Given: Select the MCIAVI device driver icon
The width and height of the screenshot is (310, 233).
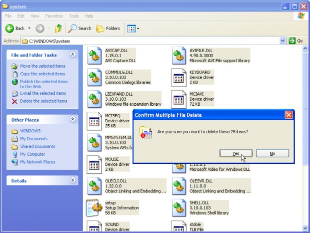Looking at the screenshot, I should coord(179,99).
